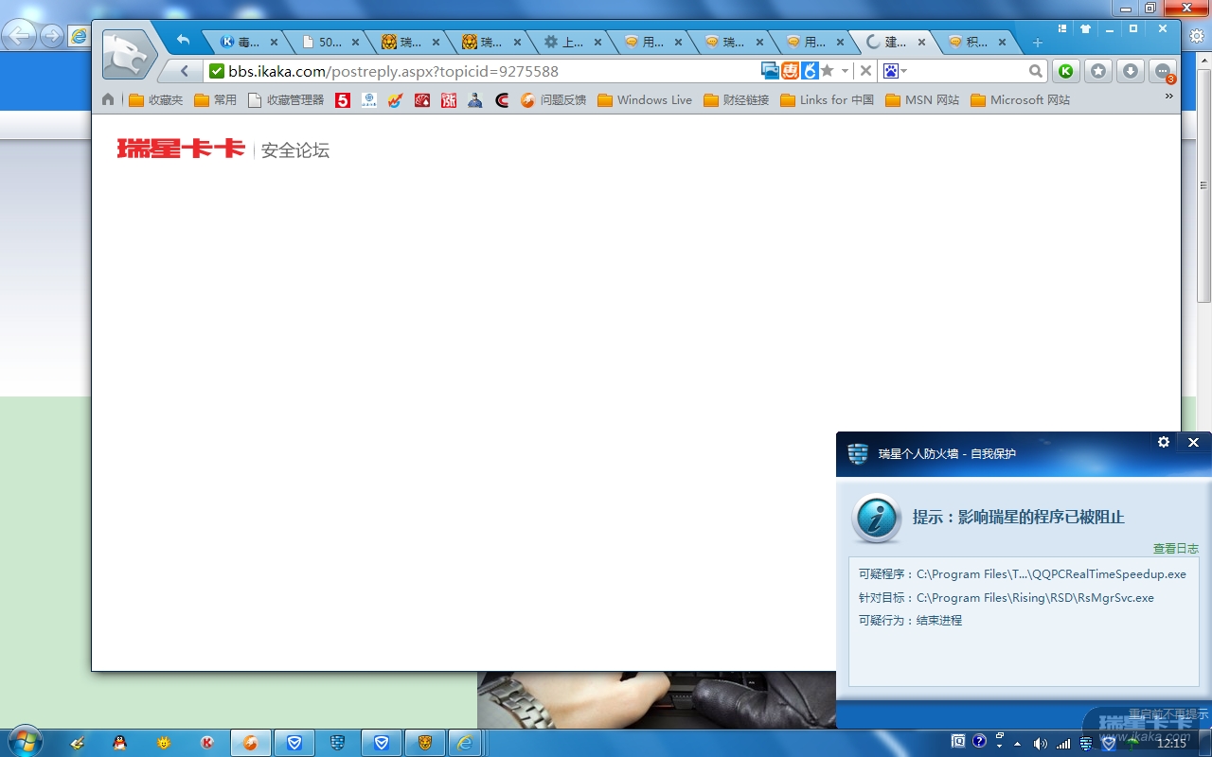
Task: Click the person figure bookmark icon
Action: click(x=475, y=99)
